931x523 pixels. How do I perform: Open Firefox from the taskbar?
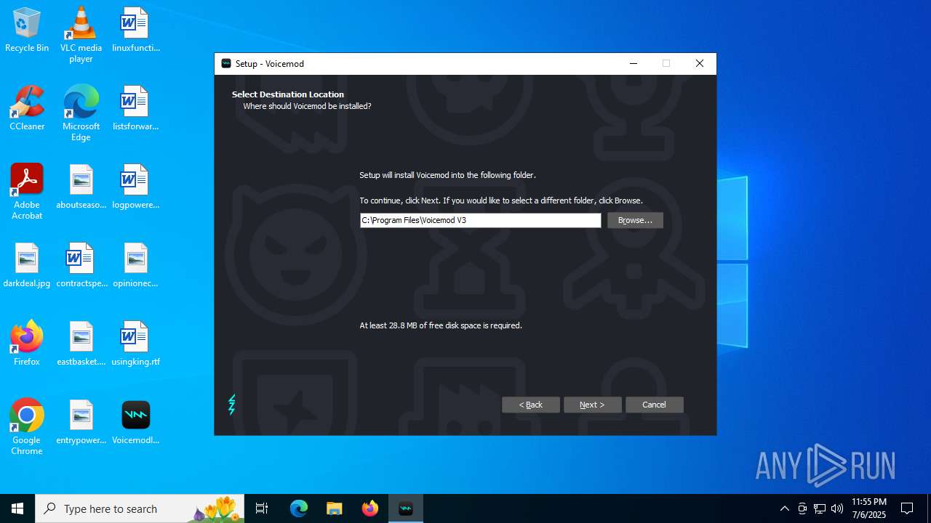pos(370,508)
